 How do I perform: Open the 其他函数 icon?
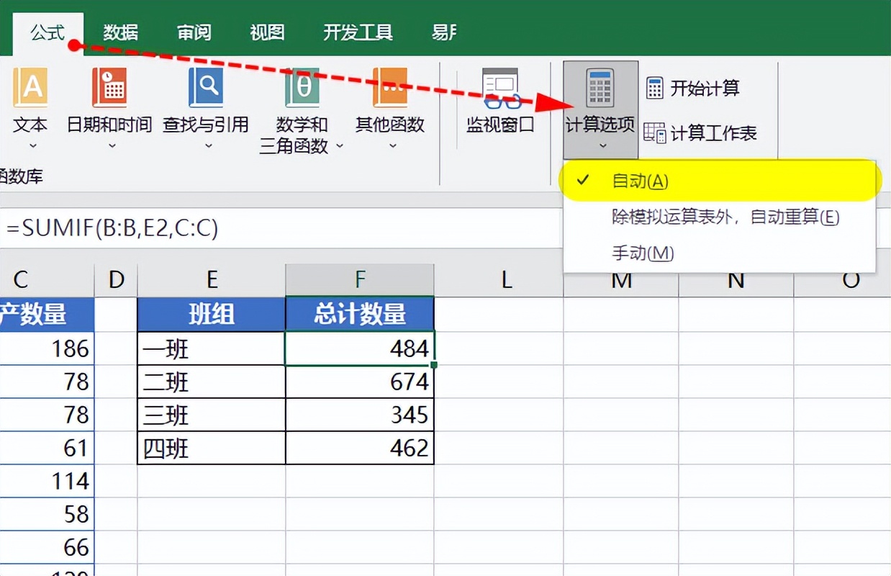[x=390, y=88]
